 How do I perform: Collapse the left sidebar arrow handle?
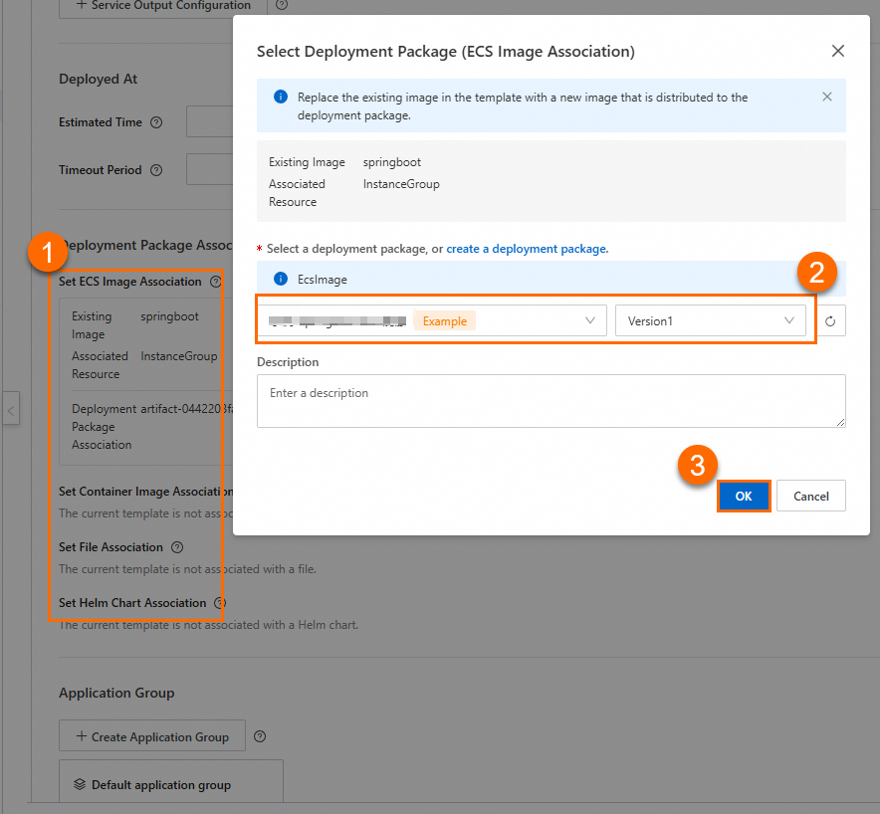click(x=11, y=409)
